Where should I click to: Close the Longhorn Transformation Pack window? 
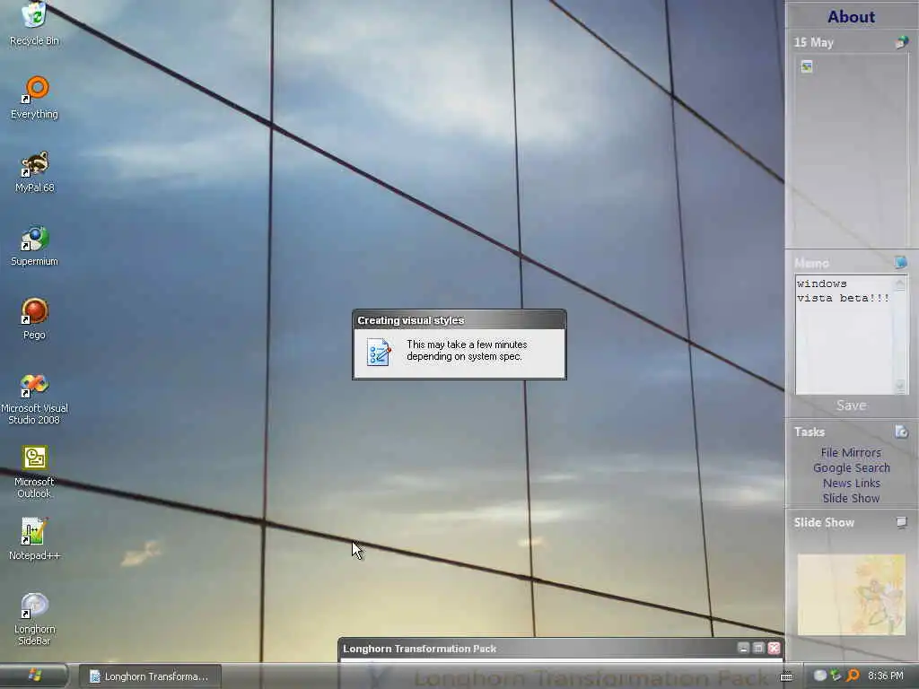coord(774,648)
